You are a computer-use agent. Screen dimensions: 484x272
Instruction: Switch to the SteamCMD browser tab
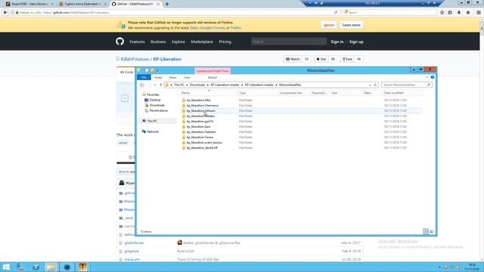click(29, 4)
